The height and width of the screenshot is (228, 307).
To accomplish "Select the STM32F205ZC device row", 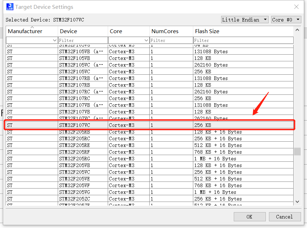I will tap(150, 199).
